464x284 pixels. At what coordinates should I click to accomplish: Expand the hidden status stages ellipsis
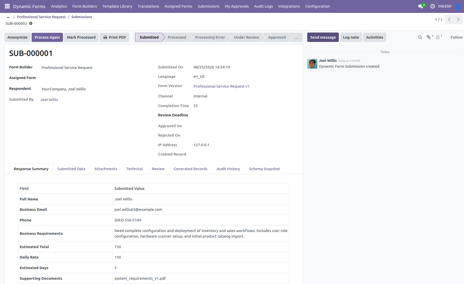click(296, 37)
